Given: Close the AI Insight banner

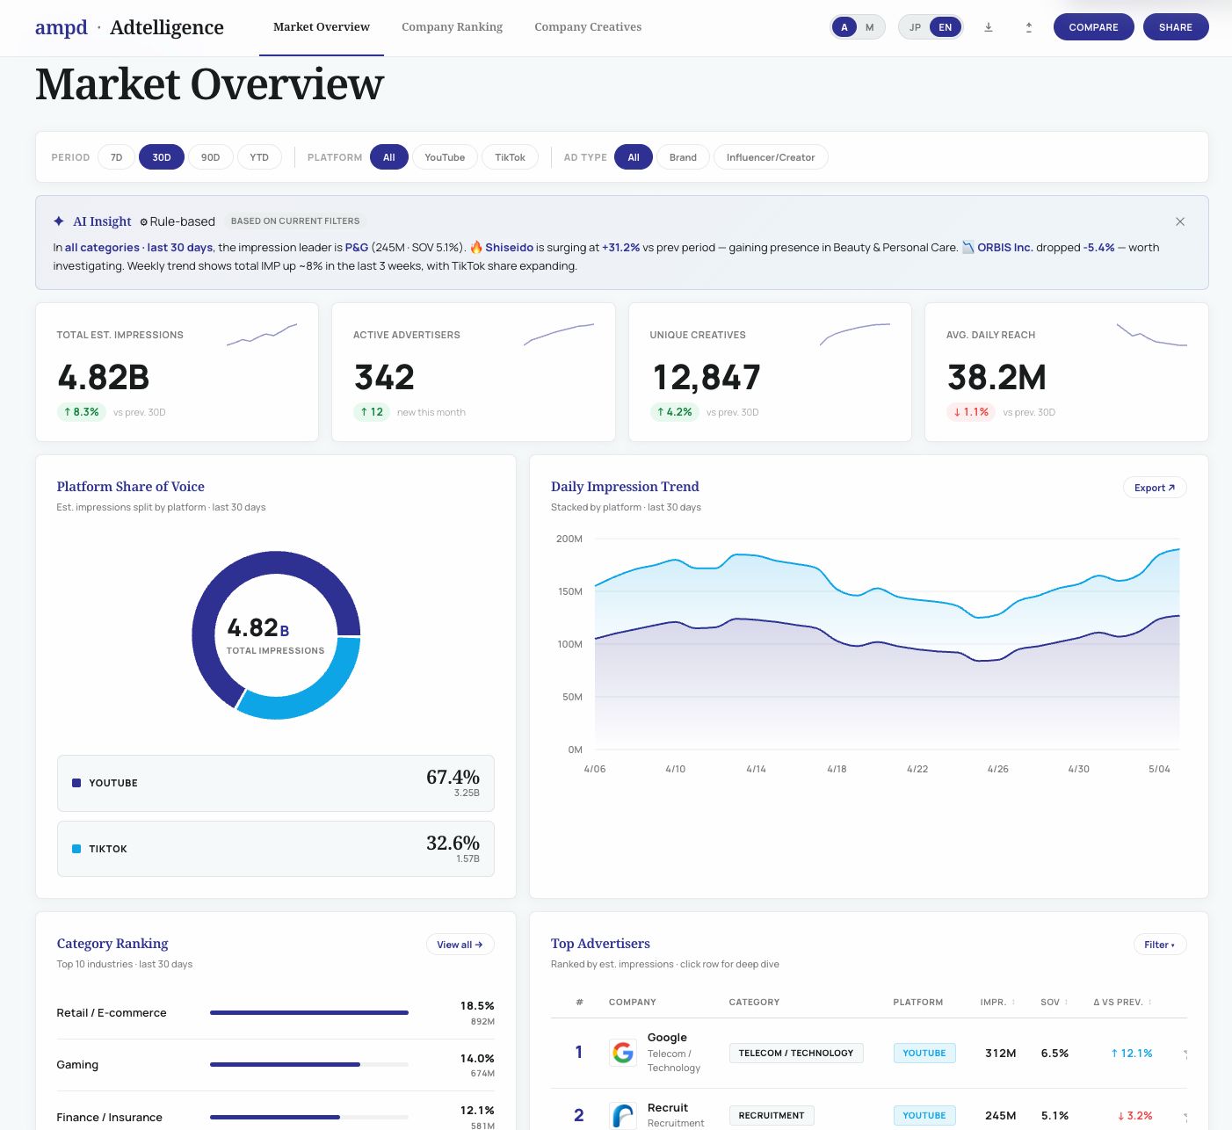Looking at the screenshot, I should pos(1180,221).
